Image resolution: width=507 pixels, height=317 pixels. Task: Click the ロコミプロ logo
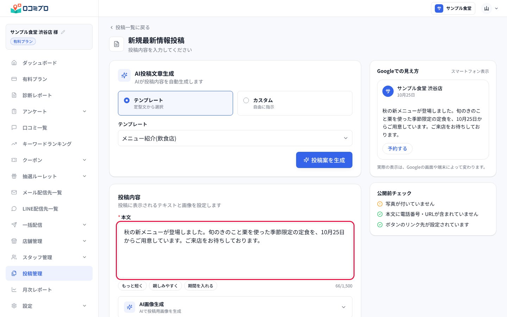click(30, 8)
